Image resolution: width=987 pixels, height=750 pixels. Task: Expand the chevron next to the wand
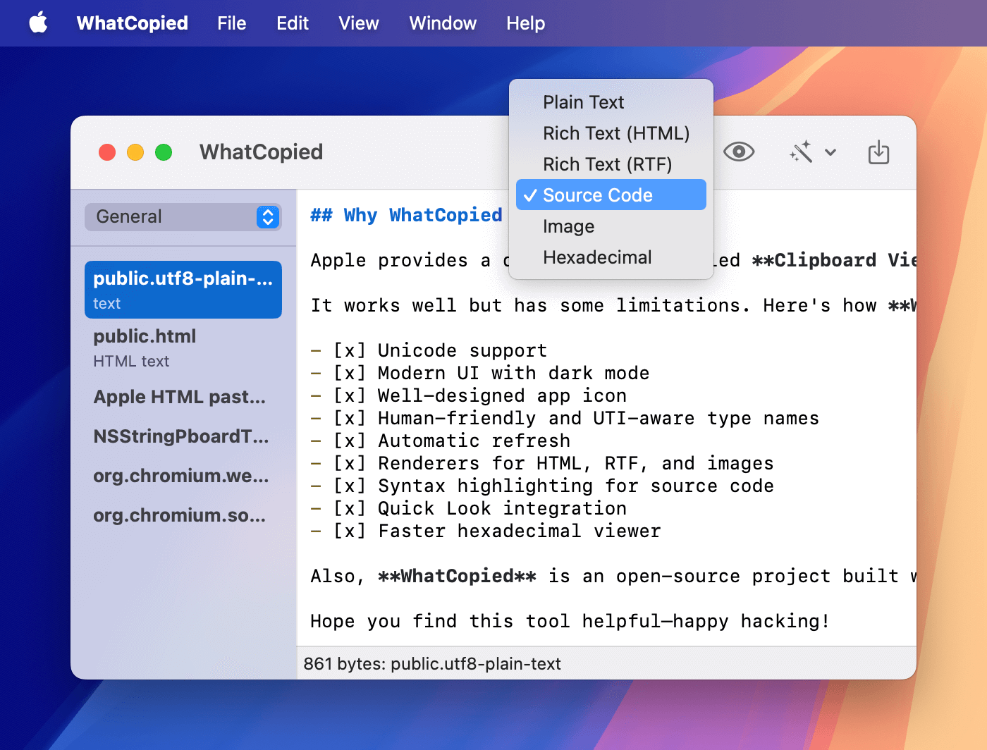pos(830,152)
